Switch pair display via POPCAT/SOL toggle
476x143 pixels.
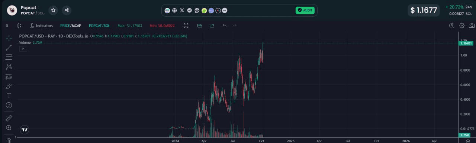coord(99,26)
